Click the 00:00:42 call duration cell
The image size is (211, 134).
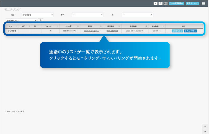pyautogui.click(x=157, y=31)
